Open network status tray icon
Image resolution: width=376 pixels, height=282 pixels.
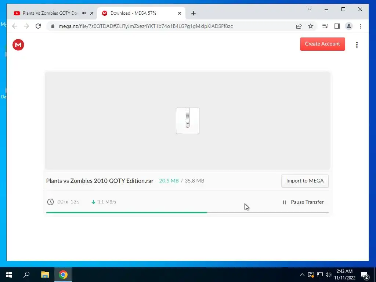coord(320,275)
